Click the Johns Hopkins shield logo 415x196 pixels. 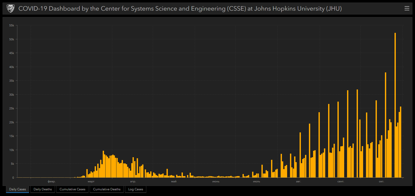click(x=10, y=9)
